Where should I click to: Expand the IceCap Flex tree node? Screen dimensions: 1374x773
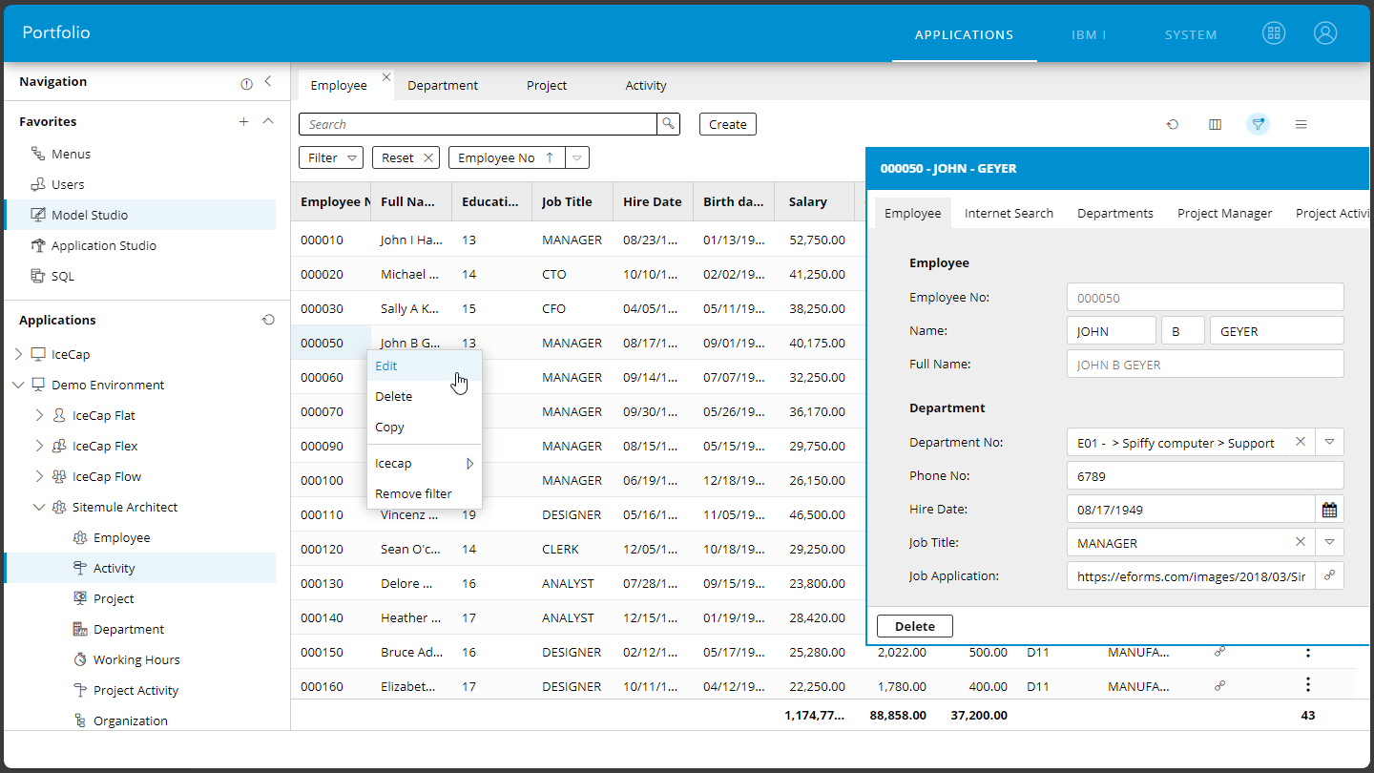[39, 446]
